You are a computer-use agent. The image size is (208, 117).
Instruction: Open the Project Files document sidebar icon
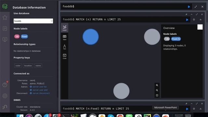5,28
